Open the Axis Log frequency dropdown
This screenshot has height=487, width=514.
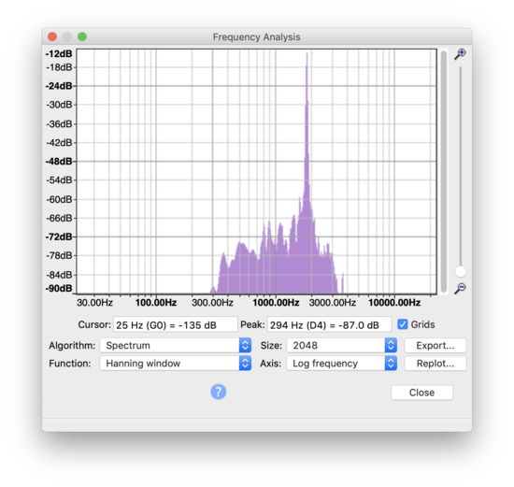pos(342,364)
